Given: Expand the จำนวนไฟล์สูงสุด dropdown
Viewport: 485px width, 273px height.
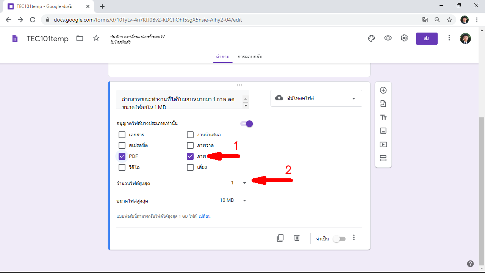Looking at the screenshot, I should click(x=239, y=183).
